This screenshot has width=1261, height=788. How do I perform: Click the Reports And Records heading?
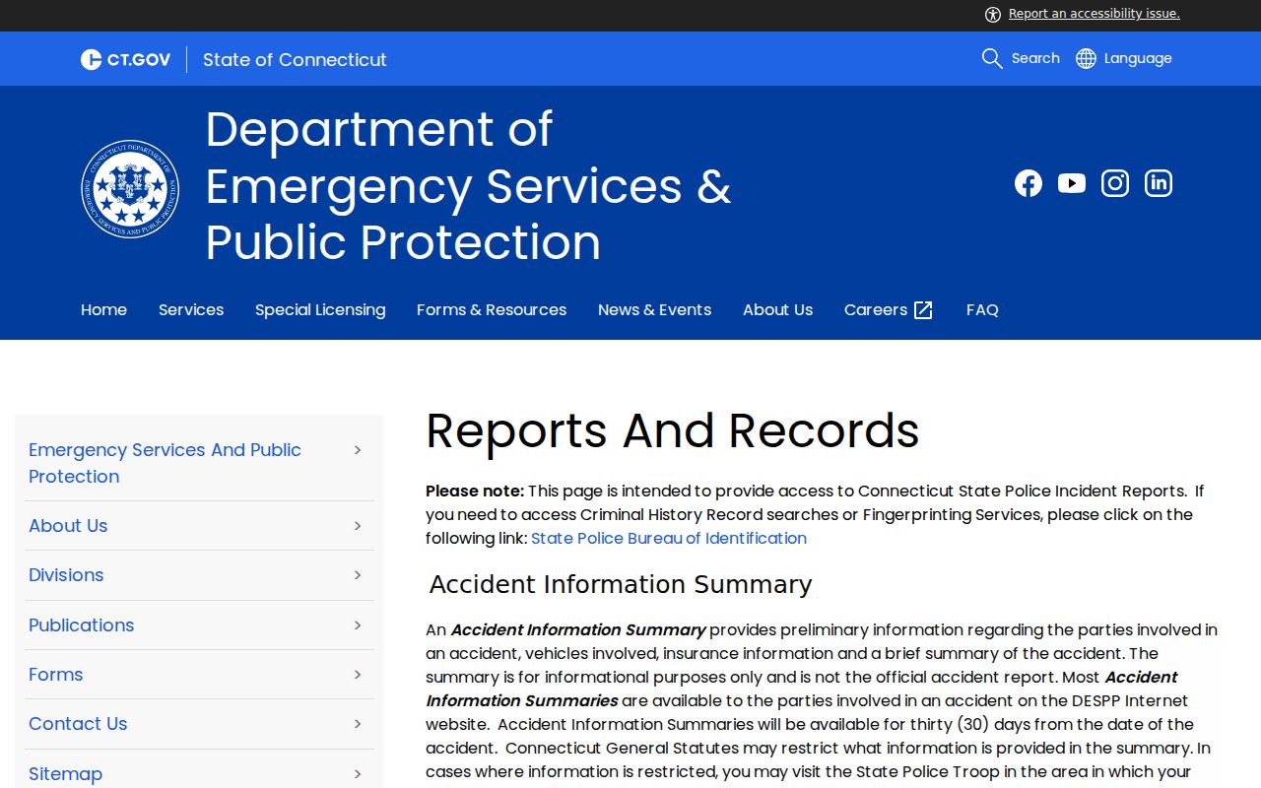pyautogui.click(x=672, y=431)
